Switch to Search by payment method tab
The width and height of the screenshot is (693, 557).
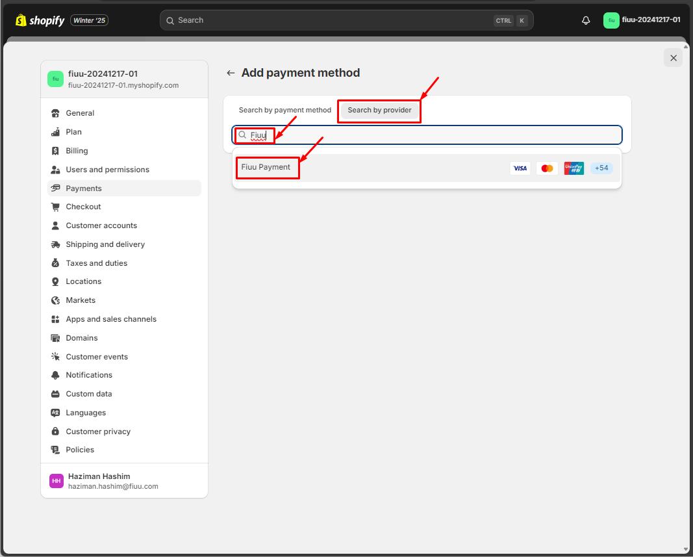click(x=285, y=110)
